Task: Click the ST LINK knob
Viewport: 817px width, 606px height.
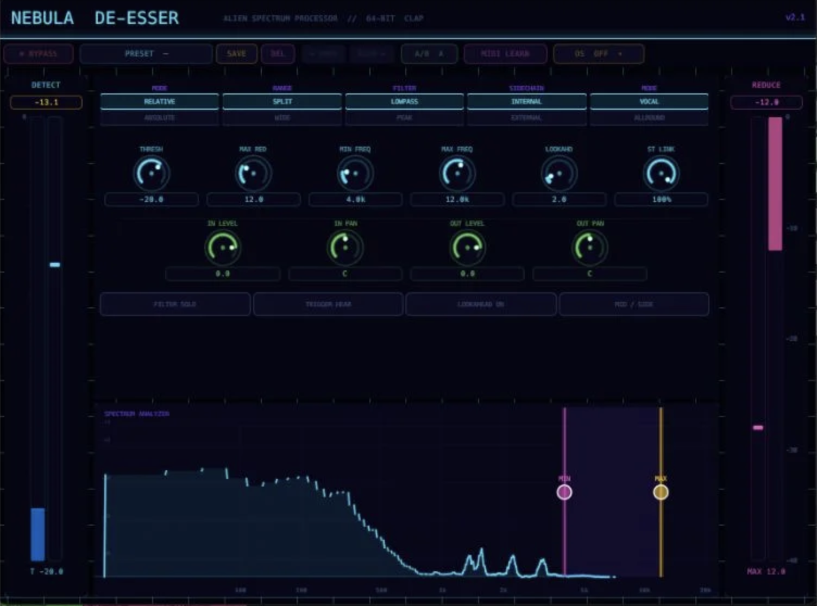Action: coord(661,173)
